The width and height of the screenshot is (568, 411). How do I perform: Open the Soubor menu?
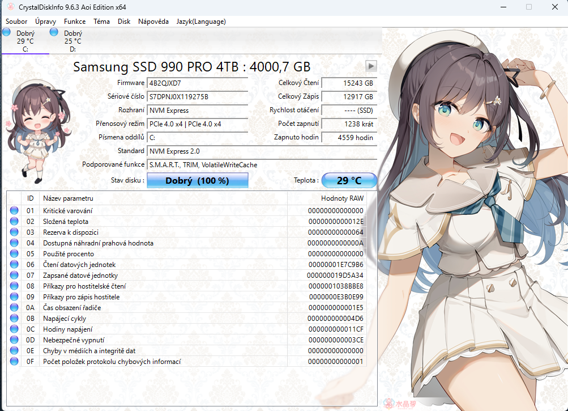(16, 22)
